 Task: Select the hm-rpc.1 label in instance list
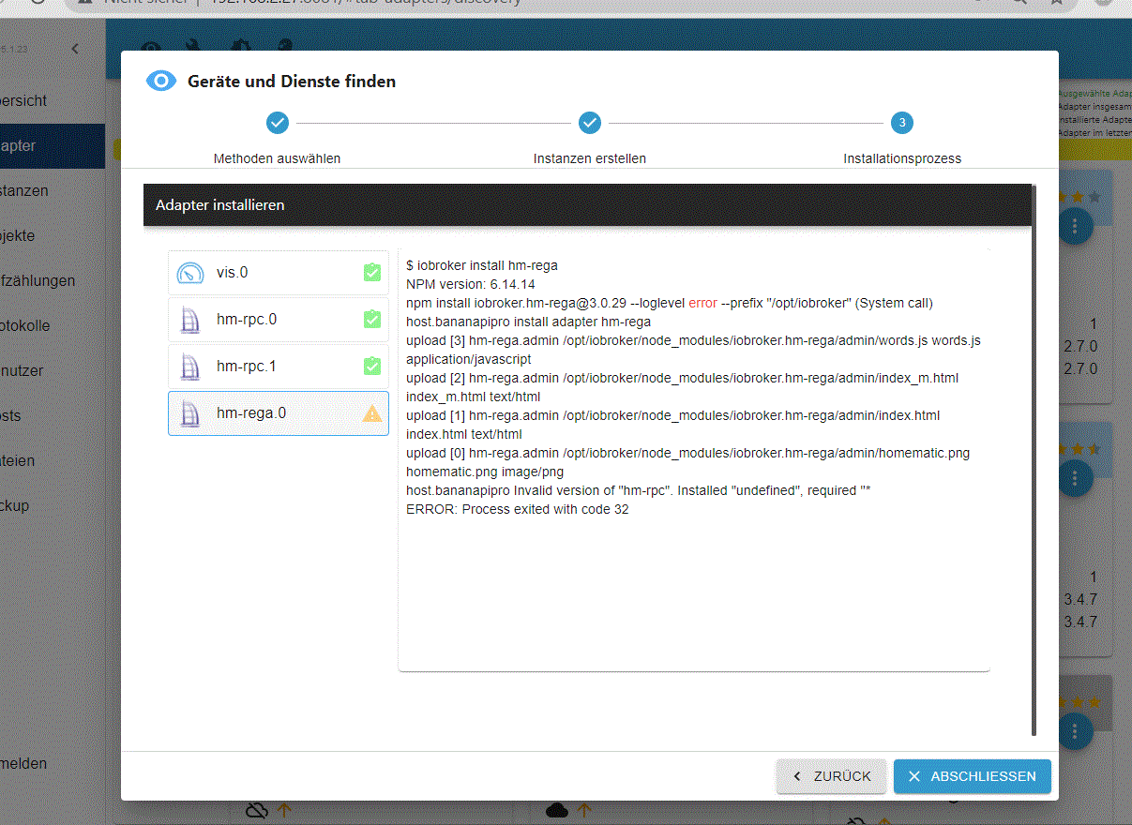point(247,367)
